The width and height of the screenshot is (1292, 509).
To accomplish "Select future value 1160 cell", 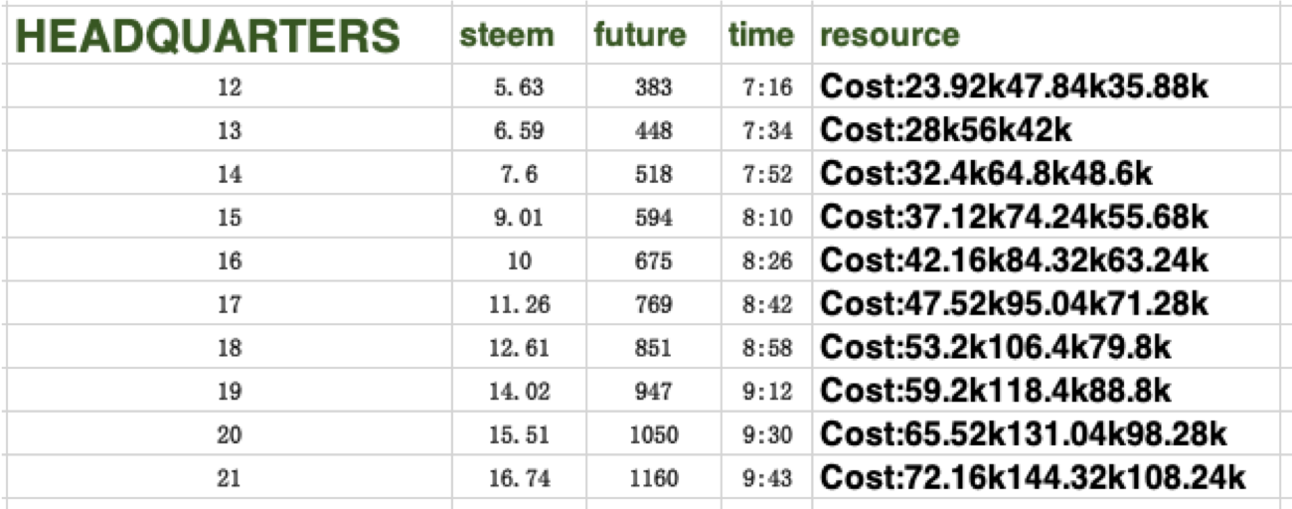I will pos(653,478).
